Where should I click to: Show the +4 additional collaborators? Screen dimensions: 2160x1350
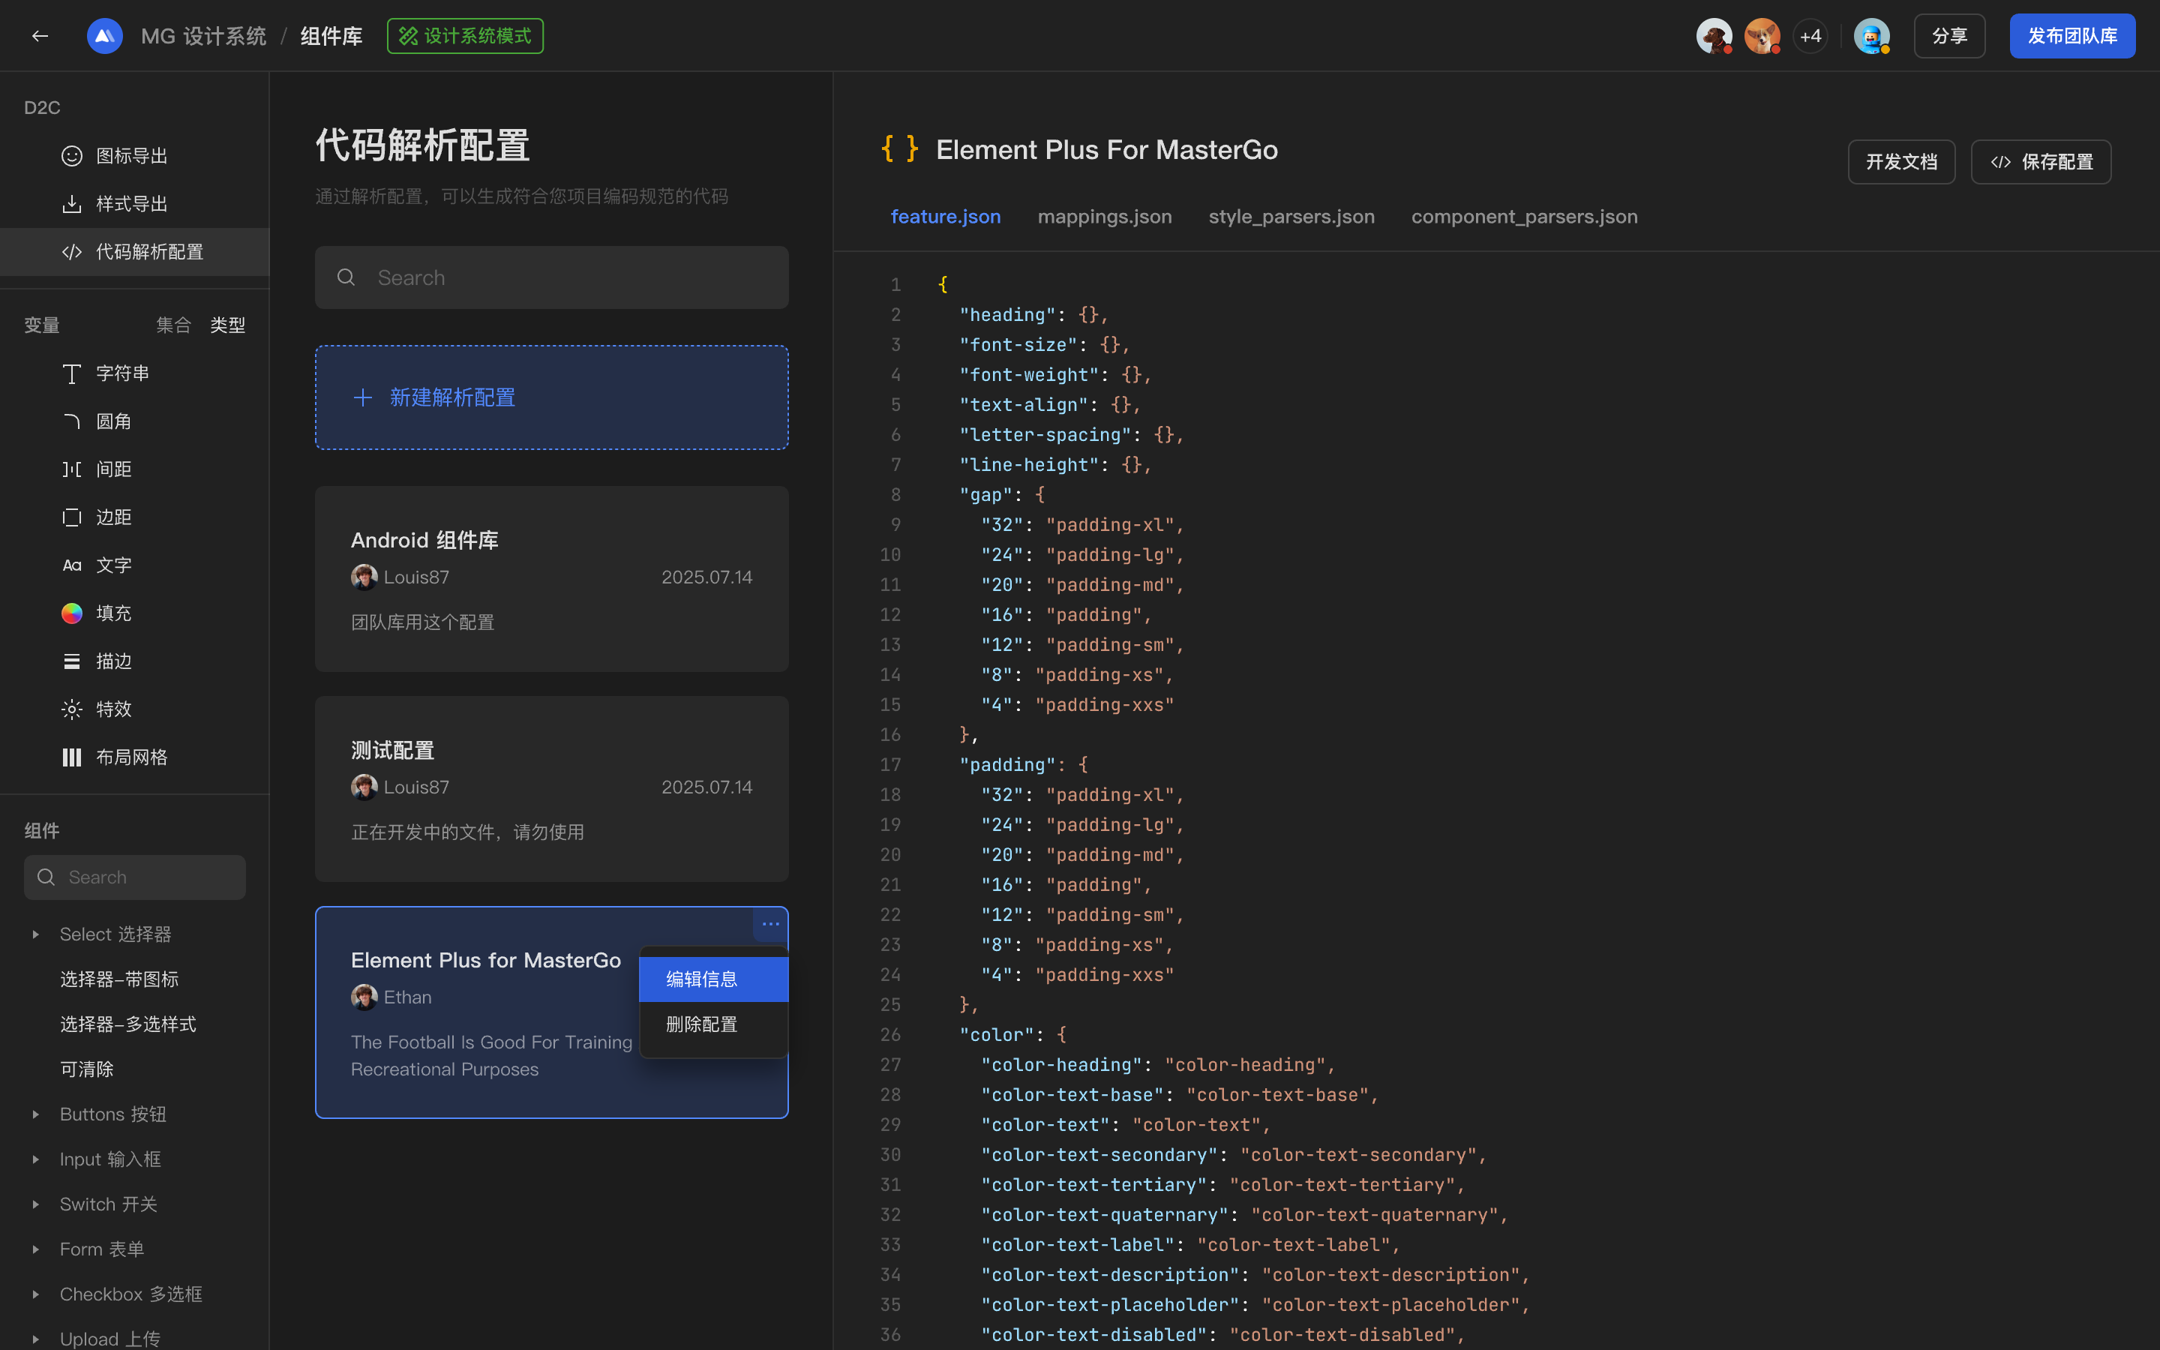pos(1810,36)
